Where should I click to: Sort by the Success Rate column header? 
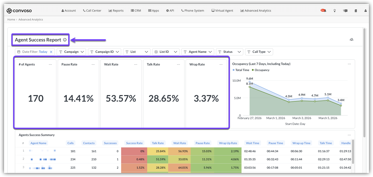point(134,143)
